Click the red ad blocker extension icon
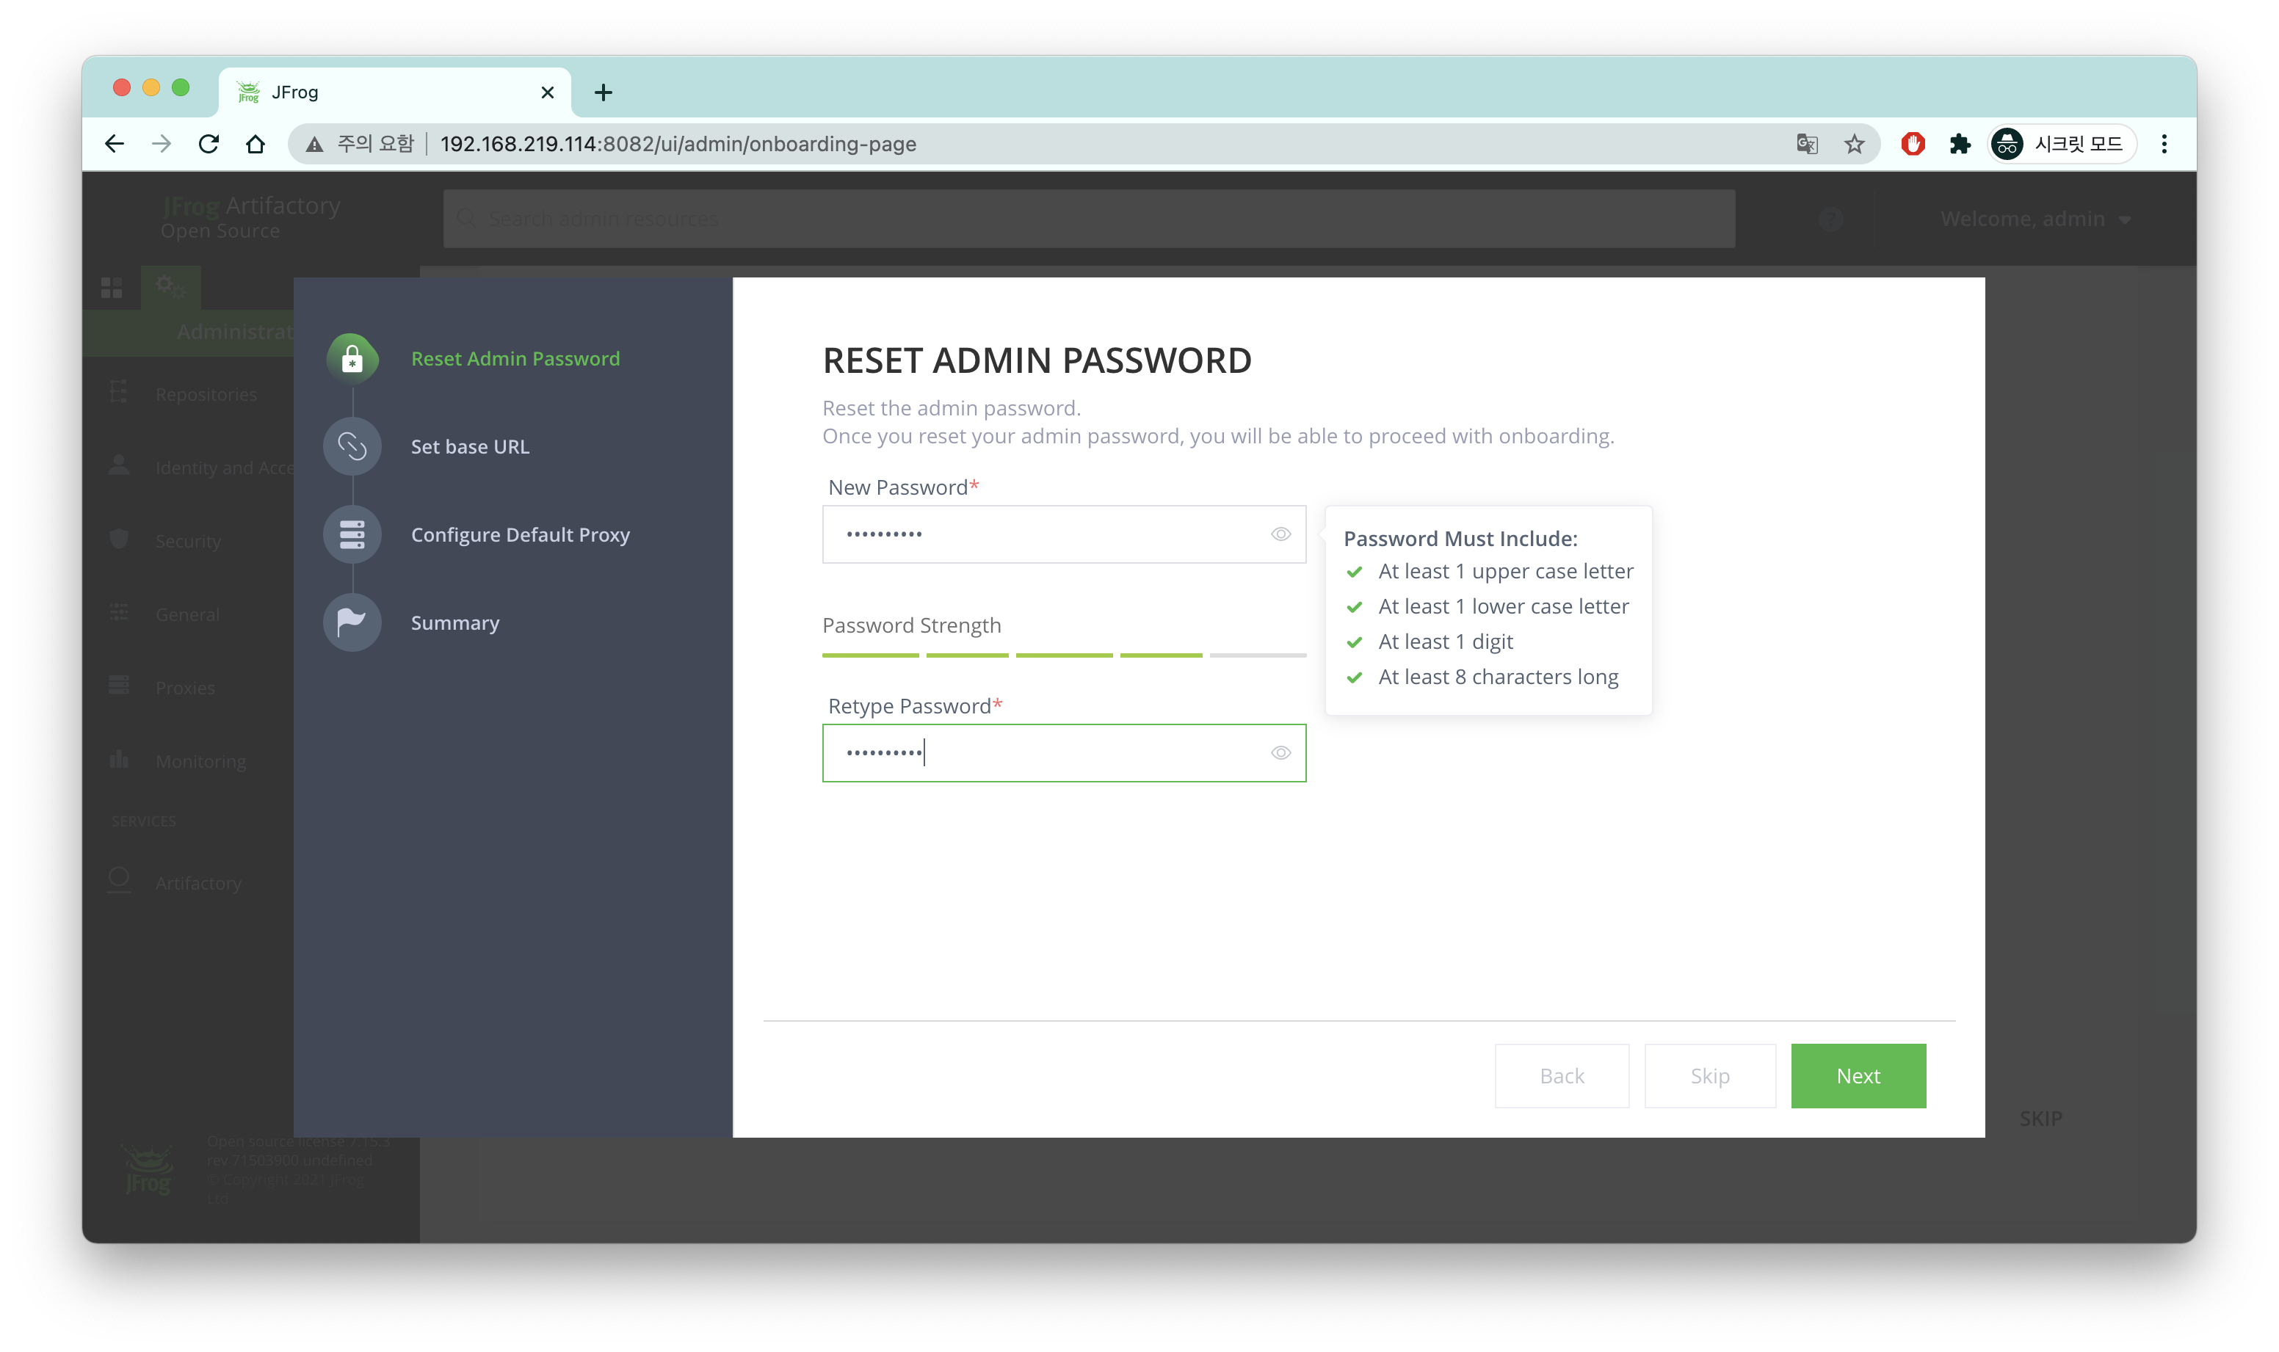Image resolution: width=2279 pixels, height=1352 pixels. click(x=1912, y=144)
